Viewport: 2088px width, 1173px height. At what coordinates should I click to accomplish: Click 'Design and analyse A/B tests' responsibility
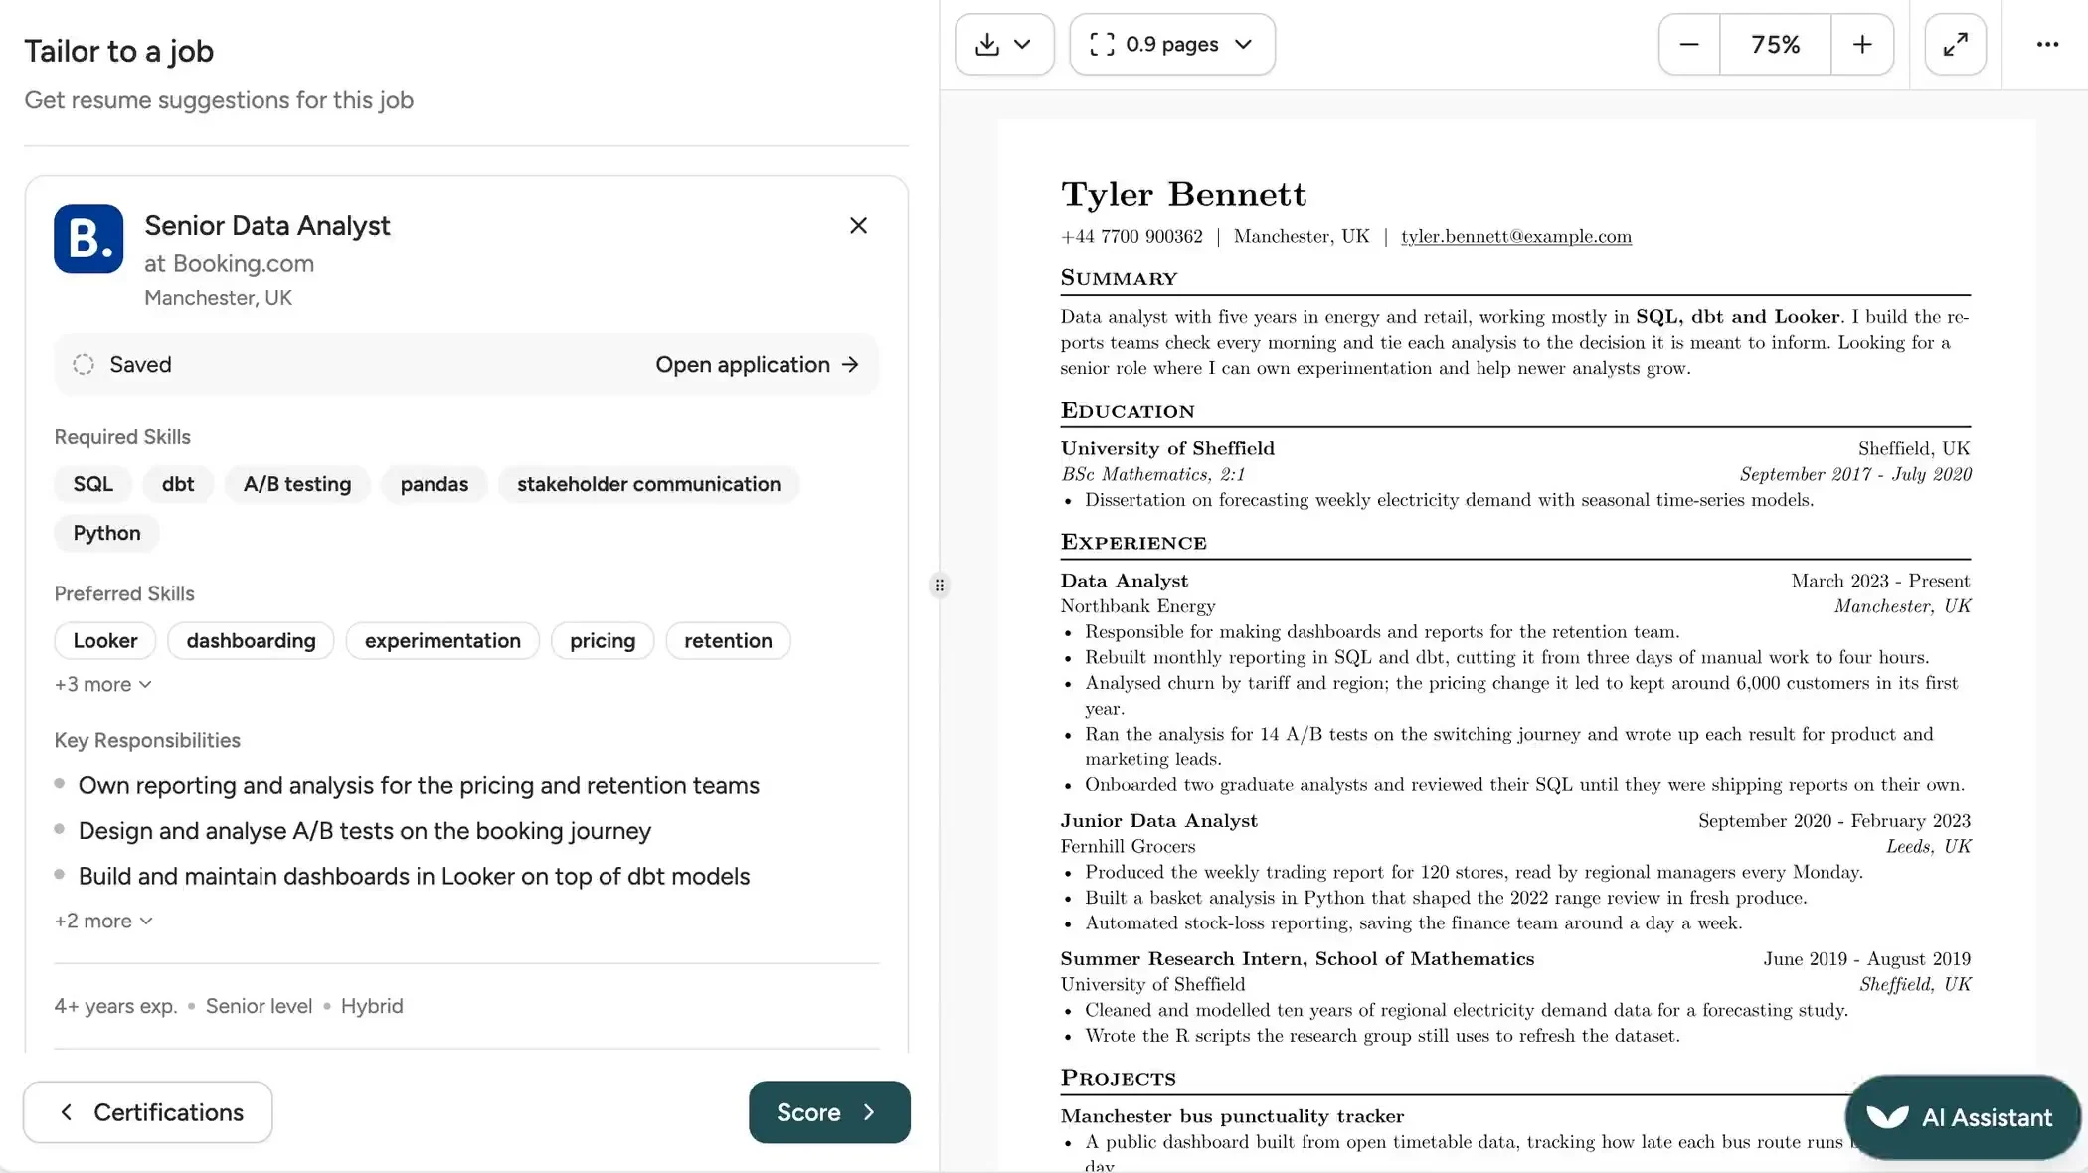(x=365, y=831)
